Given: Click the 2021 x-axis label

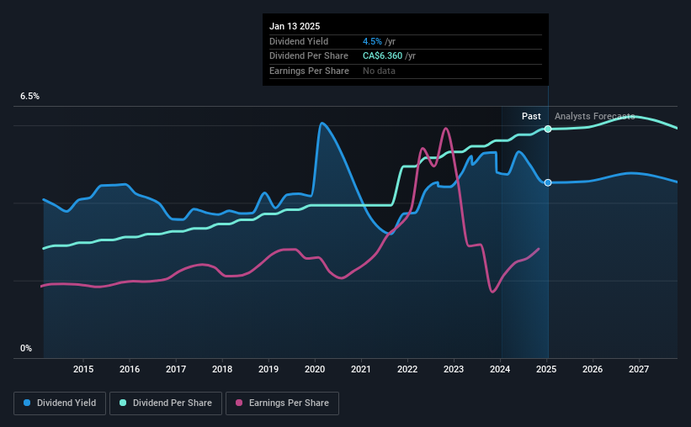Looking at the screenshot, I should pos(361,369).
